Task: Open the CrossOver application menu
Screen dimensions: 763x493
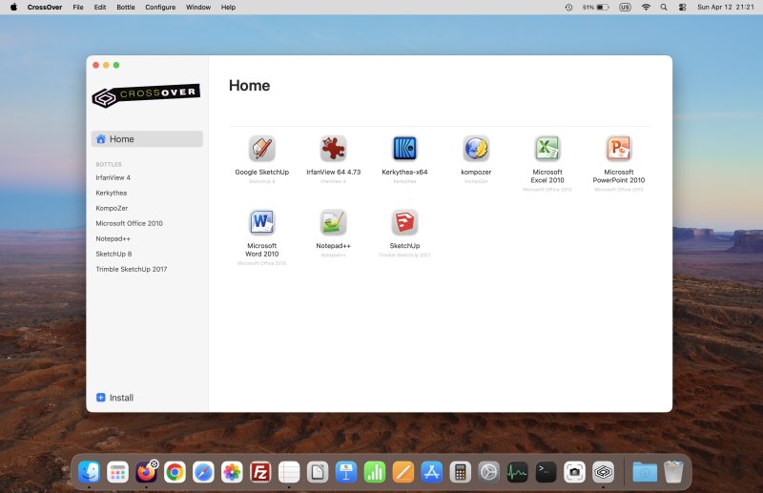Action: (x=45, y=8)
